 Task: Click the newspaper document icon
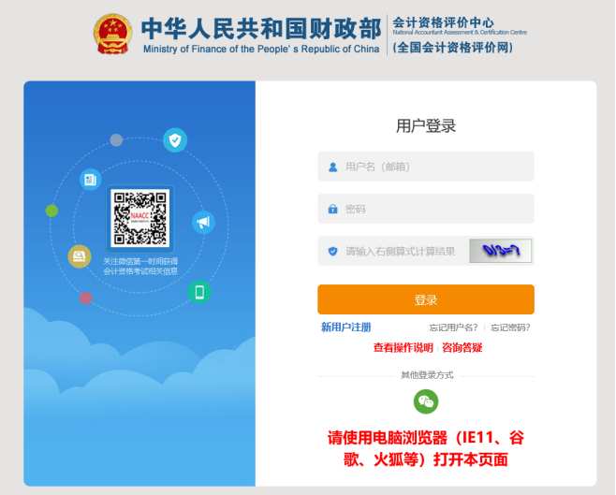click(91, 180)
